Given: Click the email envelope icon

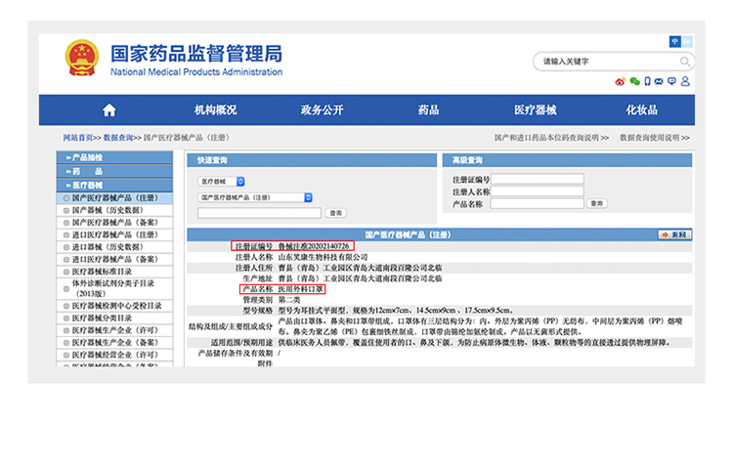Looking at the screenshot, I should click(659, 81).
